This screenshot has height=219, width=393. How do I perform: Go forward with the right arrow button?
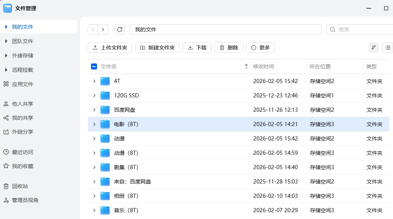point(103,29)
